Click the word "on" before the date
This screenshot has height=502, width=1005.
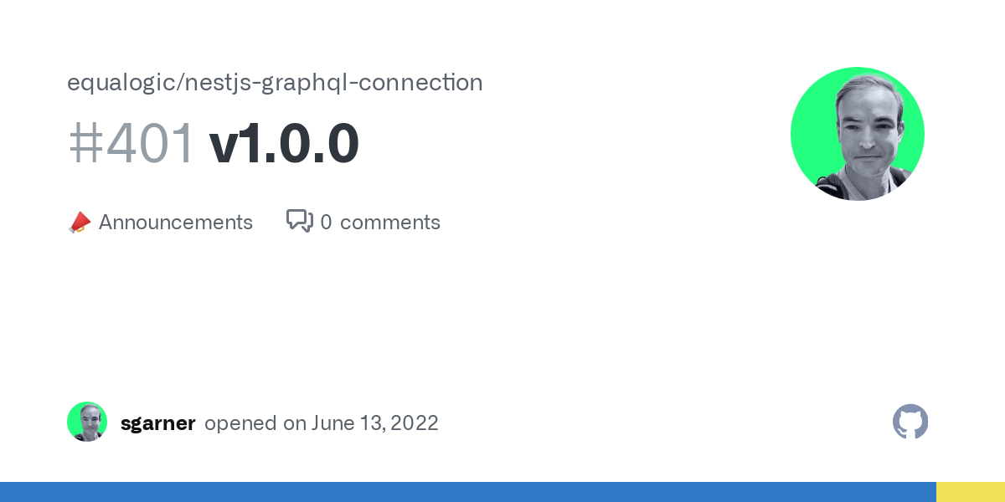click(294, 423)
